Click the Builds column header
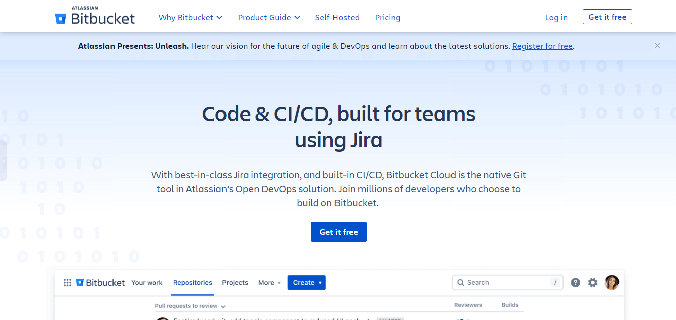Image resolution: width=676 pixels, height=320 pixels. [510, 305]
